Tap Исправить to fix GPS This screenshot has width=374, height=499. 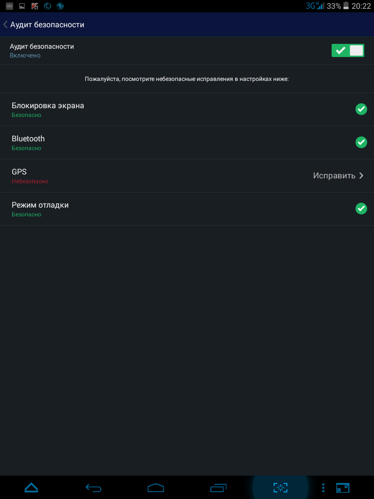(334, 175)
